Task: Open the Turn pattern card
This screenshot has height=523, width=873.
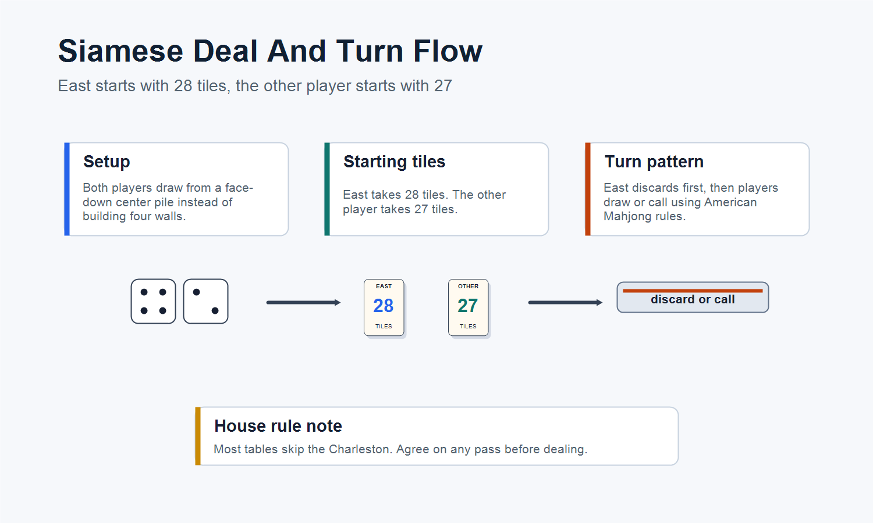Action: [697, 189]
